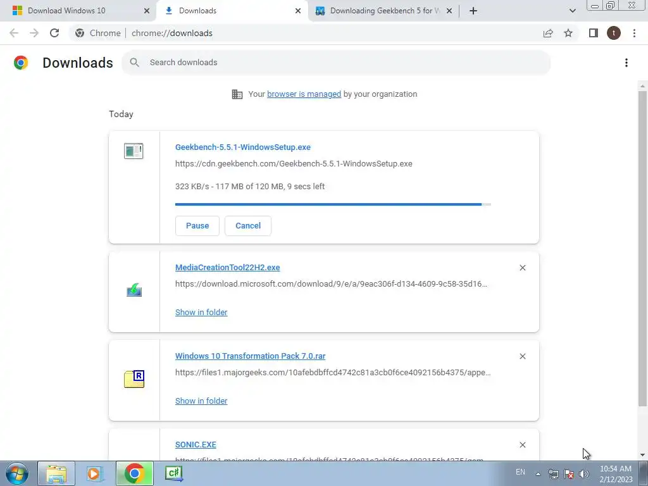Close the Downloading Geekbench 5 tab
The width and height of the screenshot is (648, 486).
tap(449, 11)
